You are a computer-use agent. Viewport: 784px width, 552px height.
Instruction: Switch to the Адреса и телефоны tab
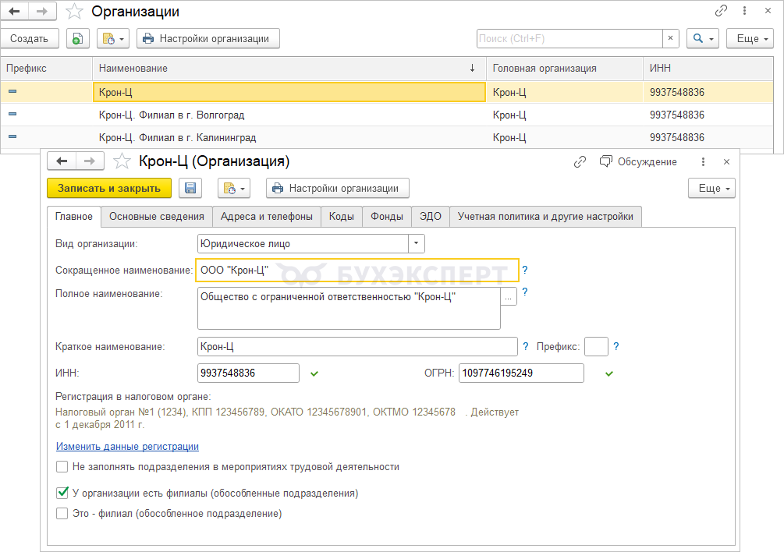(266, 217)
